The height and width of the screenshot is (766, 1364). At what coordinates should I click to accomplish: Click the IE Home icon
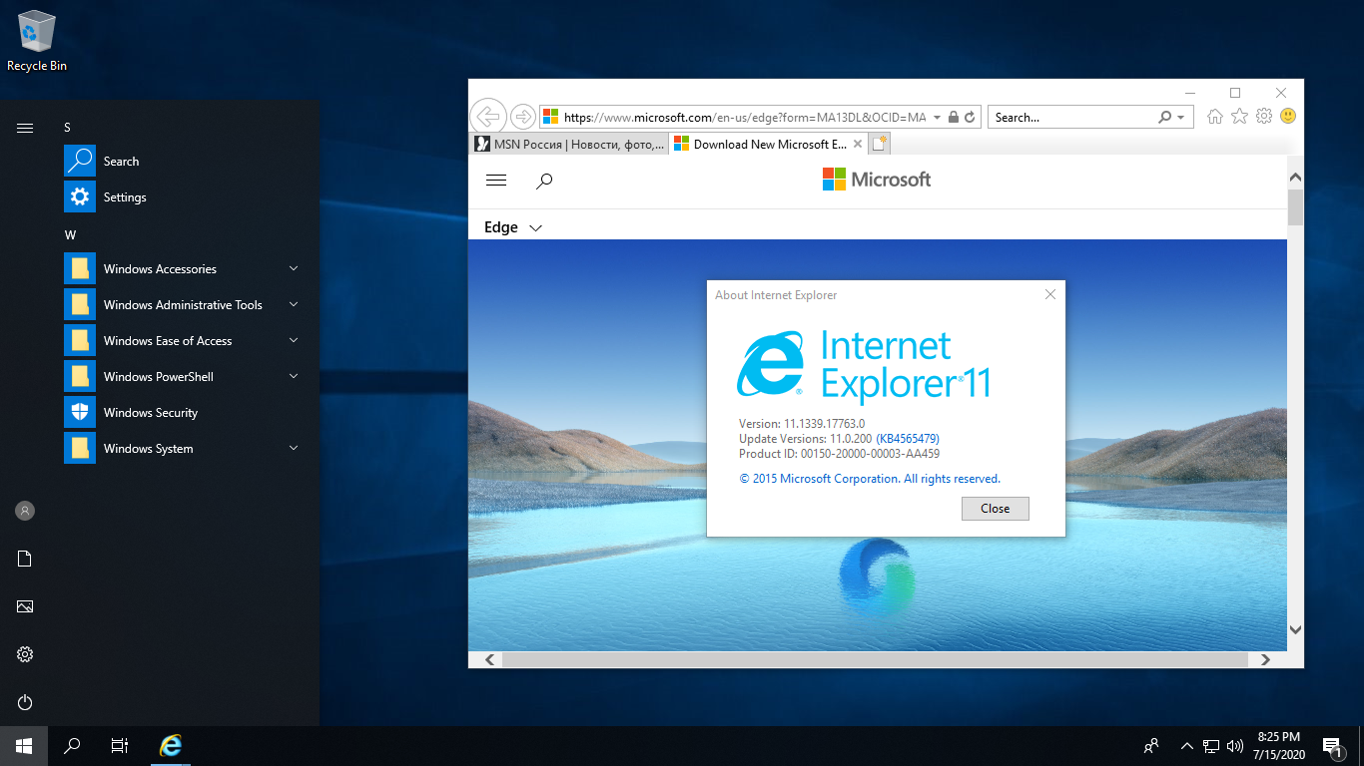[x=1214, y=117]
